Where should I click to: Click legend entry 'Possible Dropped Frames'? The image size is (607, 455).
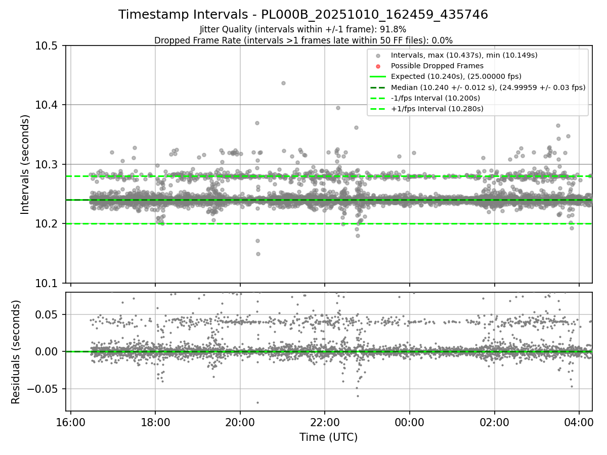[437, 66]
